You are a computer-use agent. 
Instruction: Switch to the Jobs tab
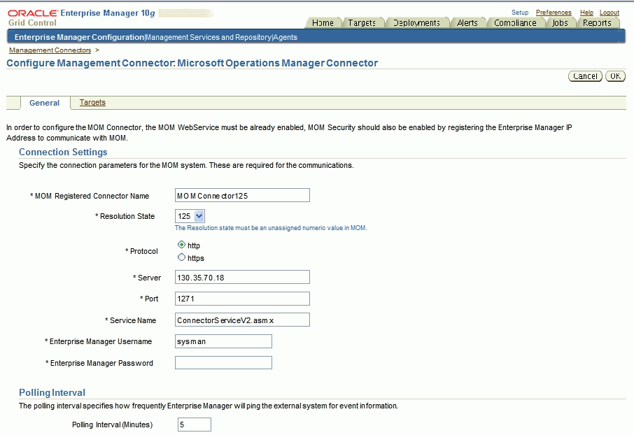[560, 23]
